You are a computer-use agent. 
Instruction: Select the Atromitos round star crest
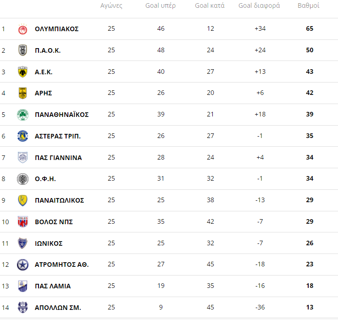(x=22, y=265)
